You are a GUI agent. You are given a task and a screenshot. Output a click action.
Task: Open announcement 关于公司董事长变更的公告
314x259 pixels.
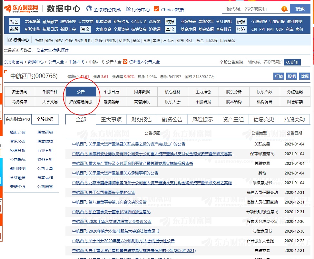[103, 193]
